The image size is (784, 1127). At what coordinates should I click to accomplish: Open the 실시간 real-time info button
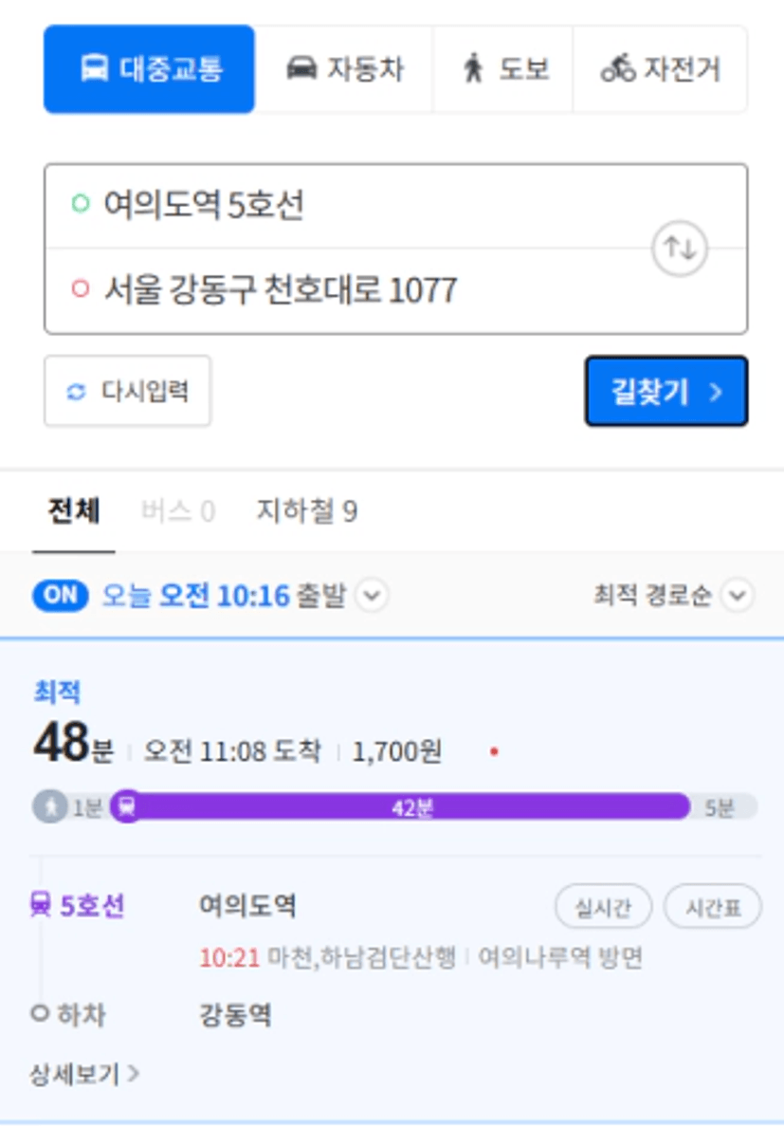(x=603, y=907)
